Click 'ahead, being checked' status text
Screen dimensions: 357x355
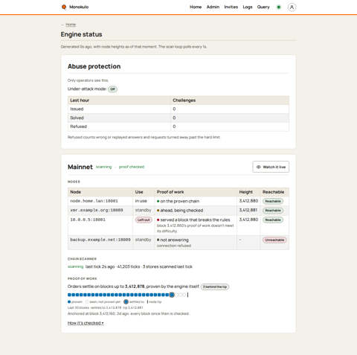click(x=181, y=211)
